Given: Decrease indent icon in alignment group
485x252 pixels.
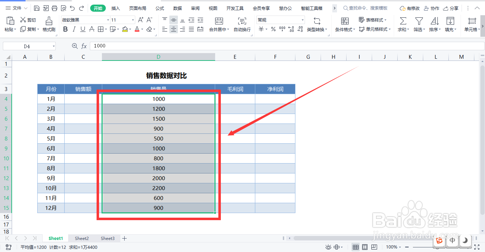Looking at the screenshot, I should pyautogui.click(x=191, y=20).
